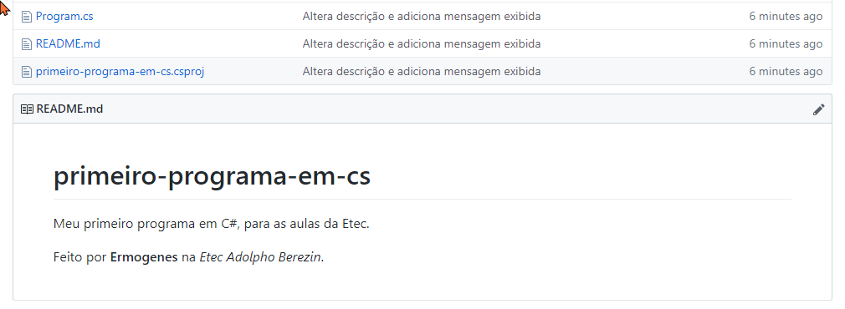The width and height of the screenshot is (845, 309).
Task: Click the primeiro-programa-em-cs heading
Action: 212,177
